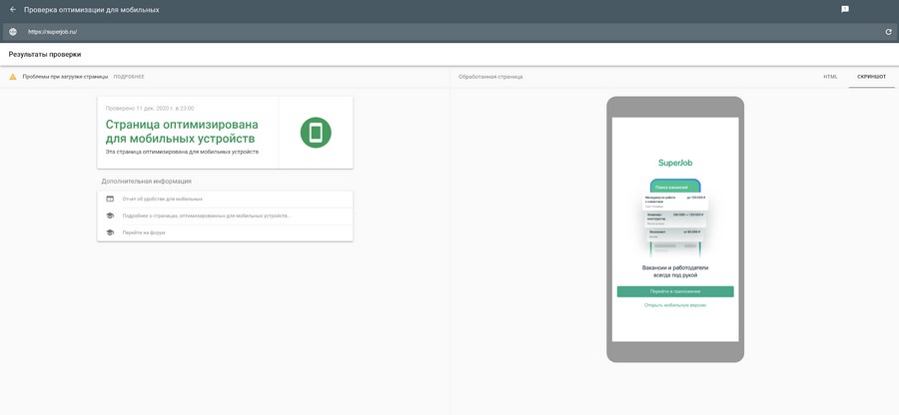899x415 pixels.
Task: Open the feedback icon in the top bar
Action: click(845, 10)
